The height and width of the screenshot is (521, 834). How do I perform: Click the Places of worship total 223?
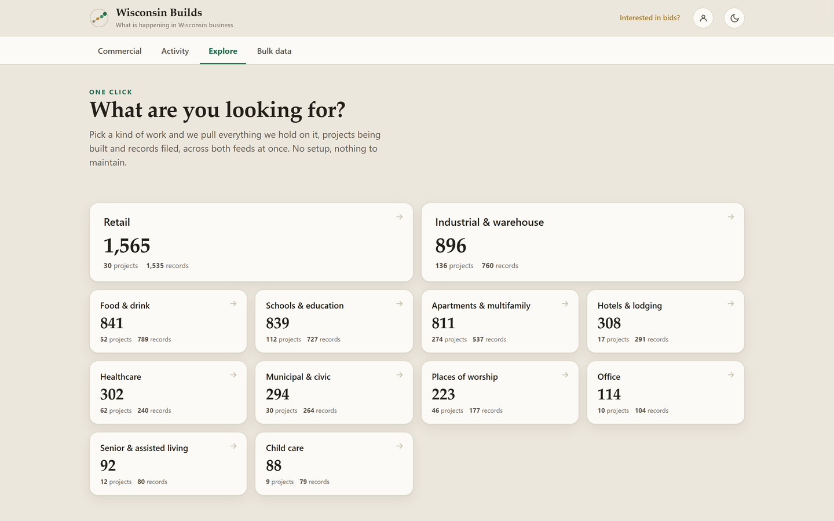click(443, 394)
